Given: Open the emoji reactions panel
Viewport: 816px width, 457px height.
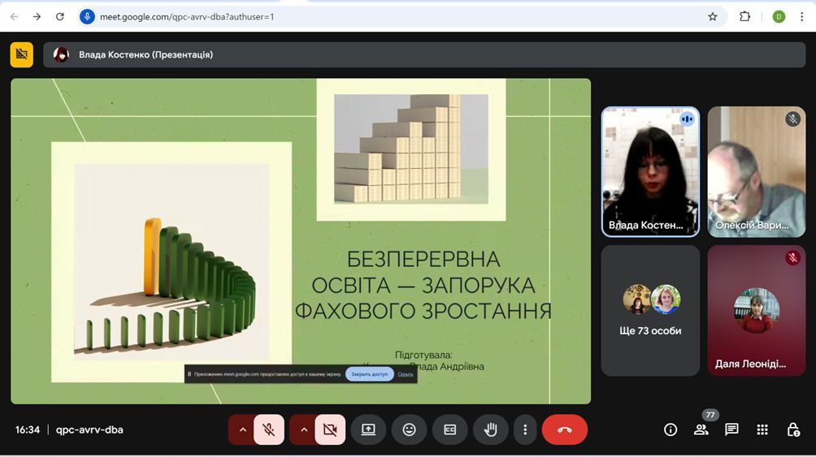Looking at the screenshot, I should tap(409, 429).
